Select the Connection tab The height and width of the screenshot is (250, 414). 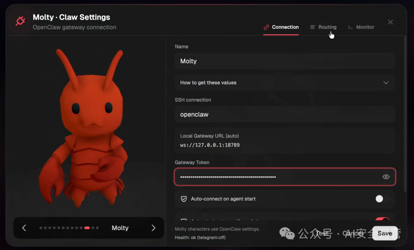(x=281, y=27)
